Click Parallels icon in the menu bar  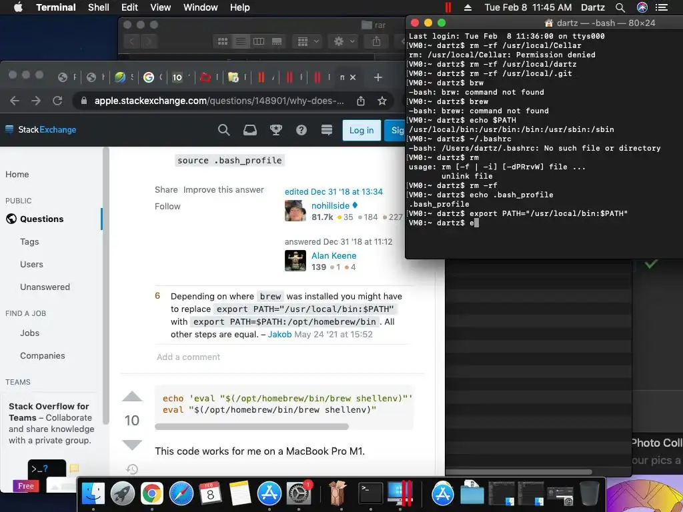click(x=448, y=7)
